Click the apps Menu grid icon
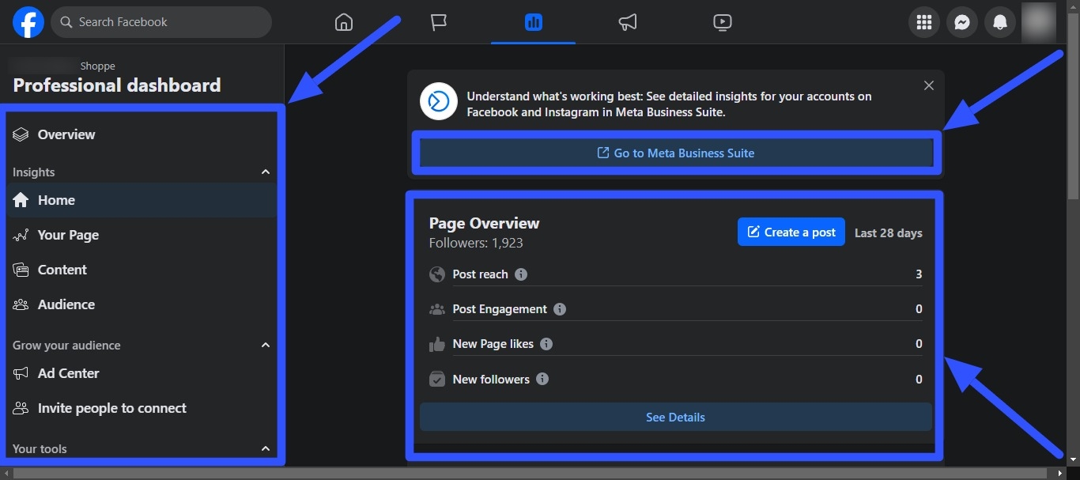Screen dimensions: 1080x480 coord(923,22)
